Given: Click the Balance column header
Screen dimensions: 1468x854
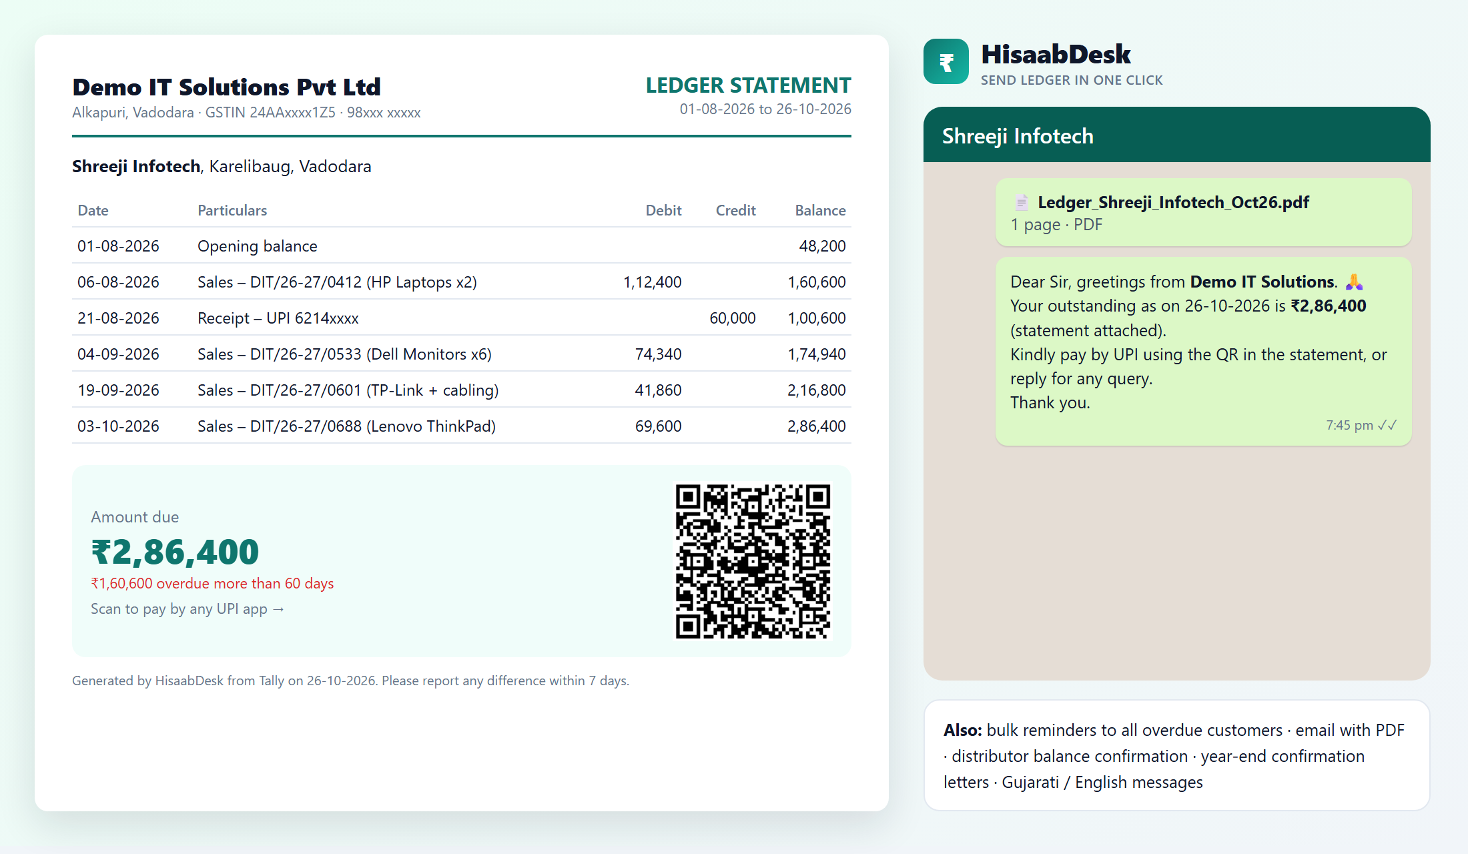Looking at the screenshot, I should (x=820, y=210).
